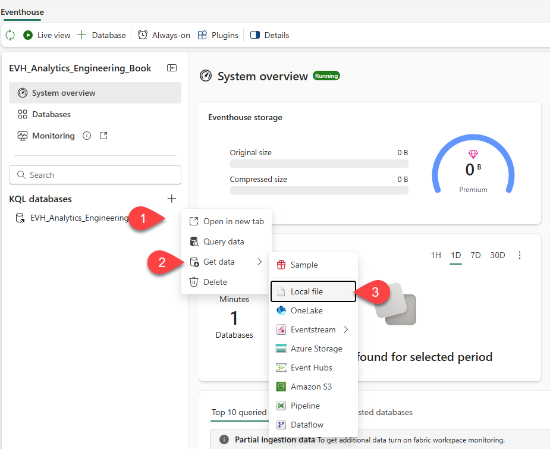The width and height of the screenshot is (550, 449).
Task: Collapse the left navigation pane icon
Action: click(172, 68)
